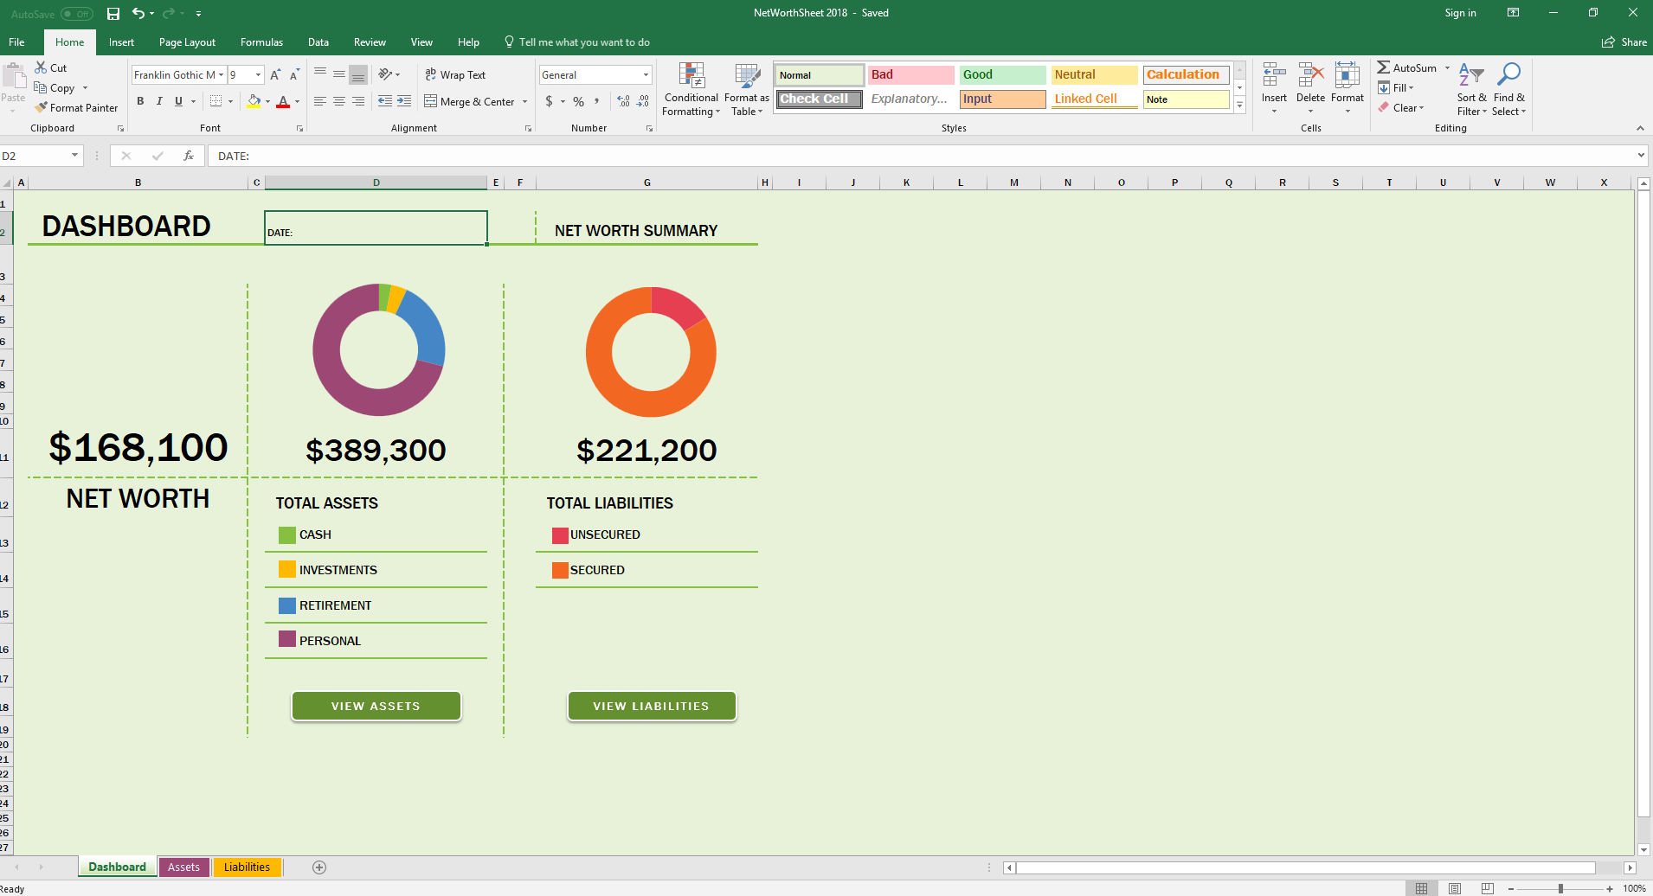1653x896 pixels.
Task: Increase indent of cell content
Action: 404,101
